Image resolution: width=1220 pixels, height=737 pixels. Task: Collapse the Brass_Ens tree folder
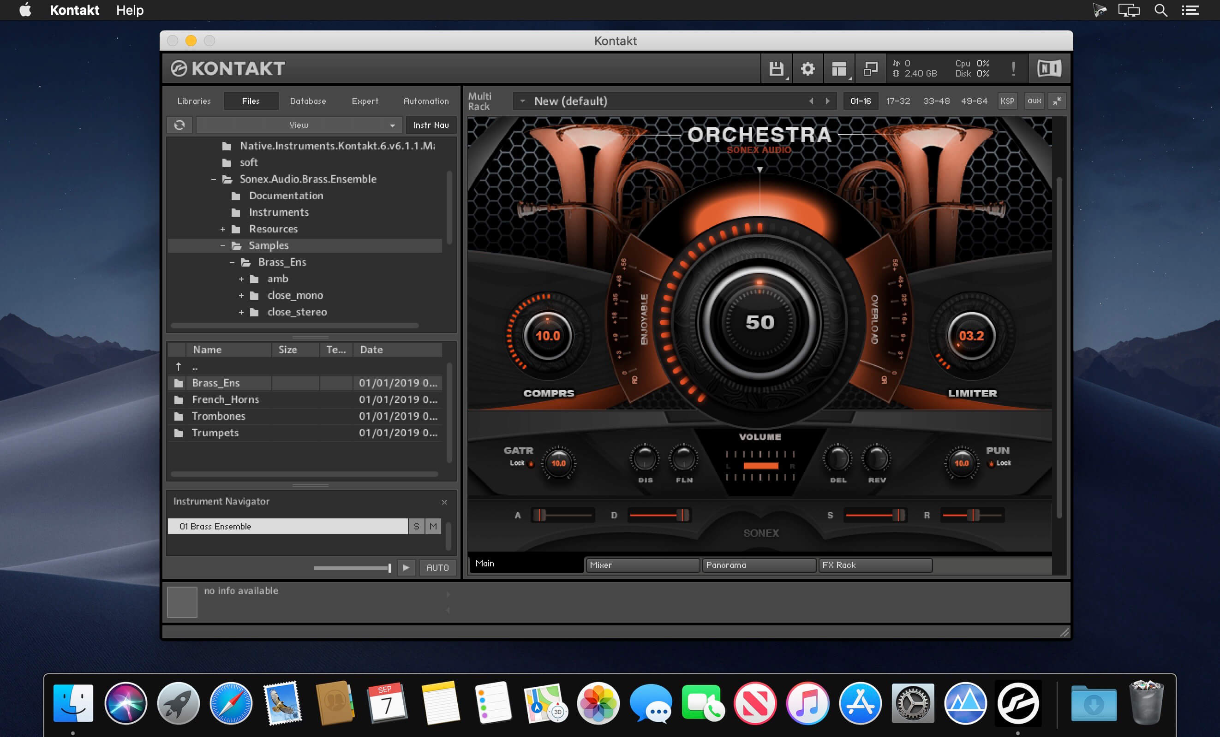tap(232, 262)
